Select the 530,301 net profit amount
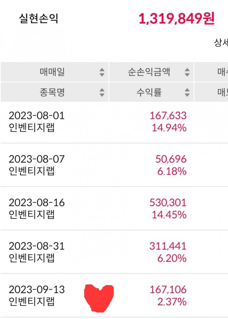Image resolution: width=228 pixels, height=319 pixels. click(x=171, y=202)
